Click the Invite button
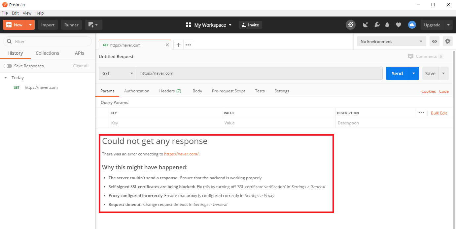This screenshot has height=229, width=456. point(250,25)
